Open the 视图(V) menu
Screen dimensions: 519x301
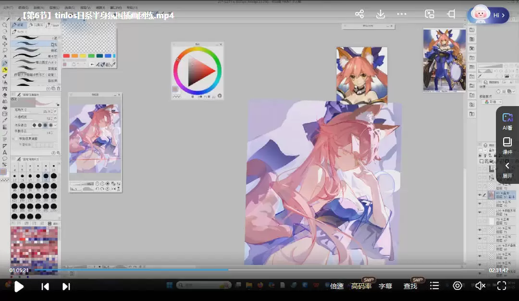tap(86, 7)
